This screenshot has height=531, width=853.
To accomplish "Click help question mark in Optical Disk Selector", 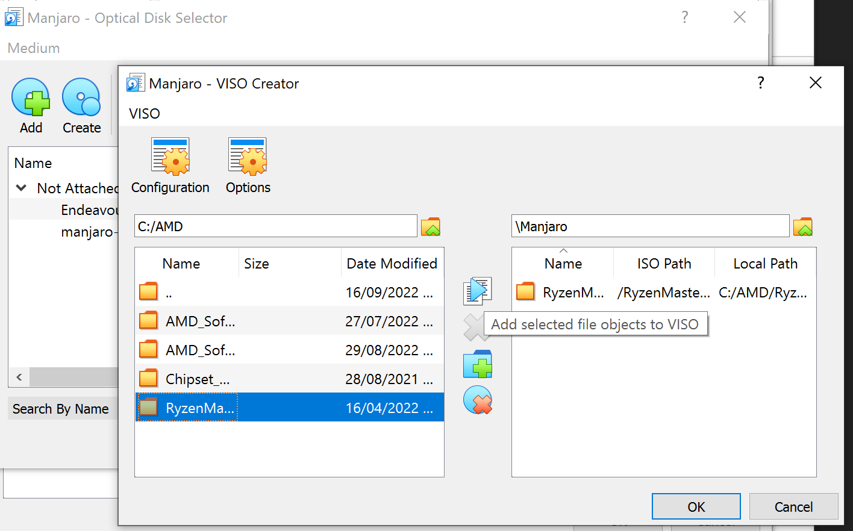I will (x=684, y=17).
